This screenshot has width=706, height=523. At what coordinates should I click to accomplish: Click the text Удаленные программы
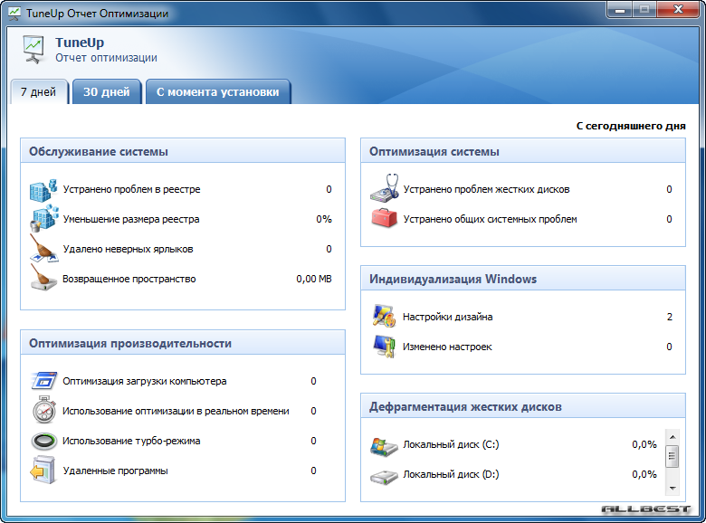point(115,471)
